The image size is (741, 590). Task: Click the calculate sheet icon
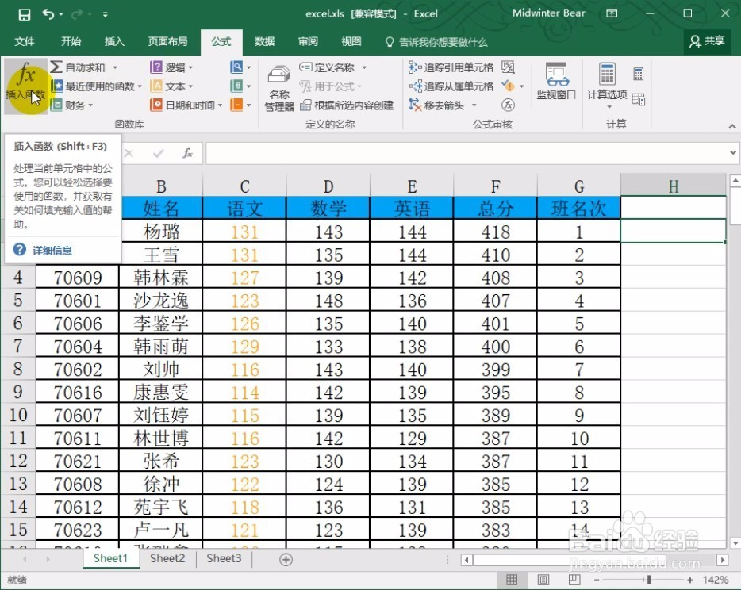pos(639,99)
